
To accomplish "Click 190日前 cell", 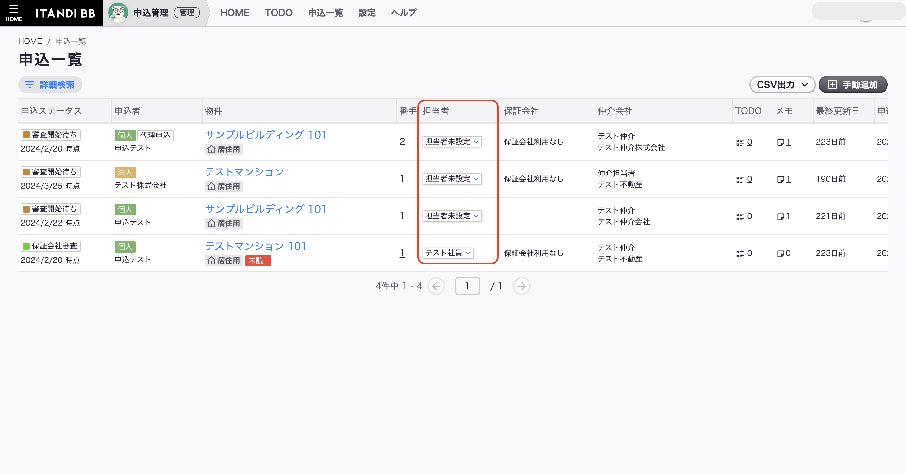I will coord(831,179).
